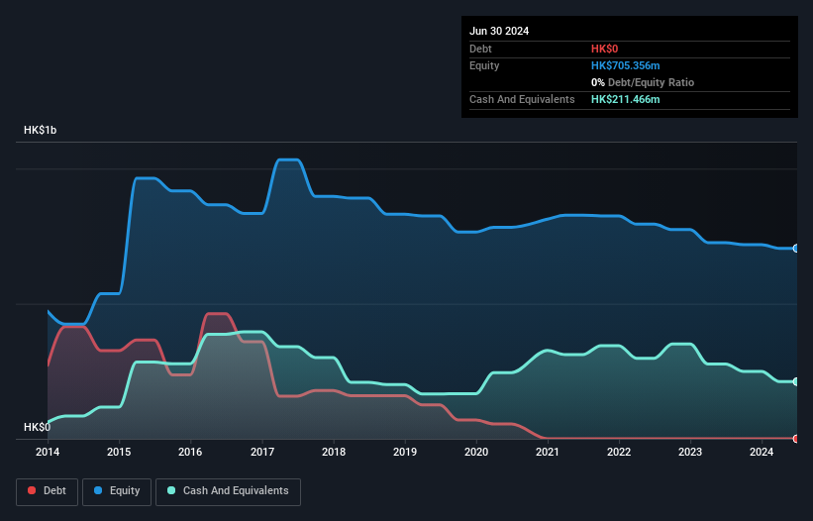Image resolution: width=813 pixels, height=521 pixels.
Task: Click Cash And Equivalents label in tooltip
Action: click(522, 99)
